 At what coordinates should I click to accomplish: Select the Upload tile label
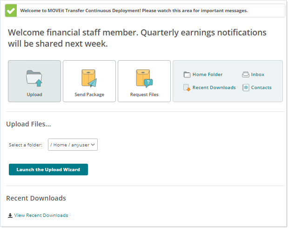point(34,95)
